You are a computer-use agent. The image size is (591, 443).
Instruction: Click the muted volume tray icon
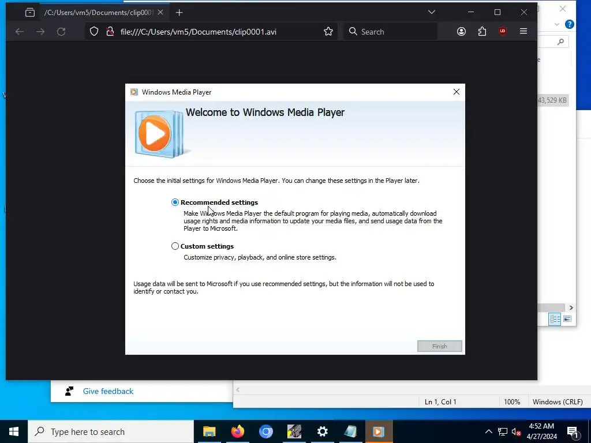[x=517, y=431]
